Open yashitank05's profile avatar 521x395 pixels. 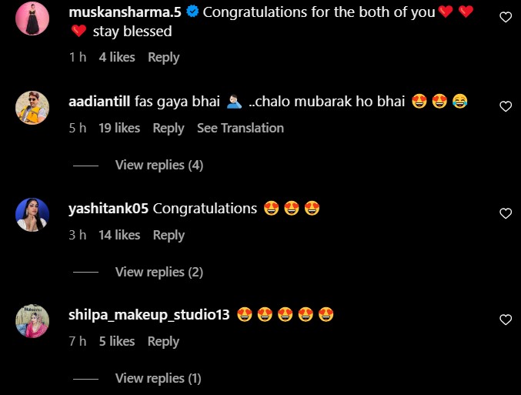pos(33,215)
